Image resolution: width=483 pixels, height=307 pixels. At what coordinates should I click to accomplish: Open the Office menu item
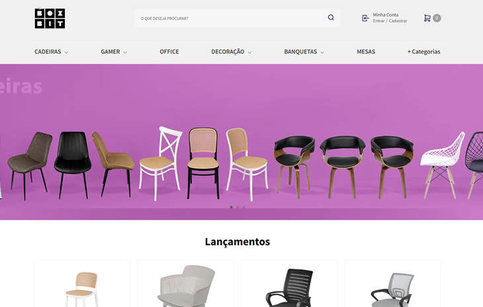click(x=169, y=52)
